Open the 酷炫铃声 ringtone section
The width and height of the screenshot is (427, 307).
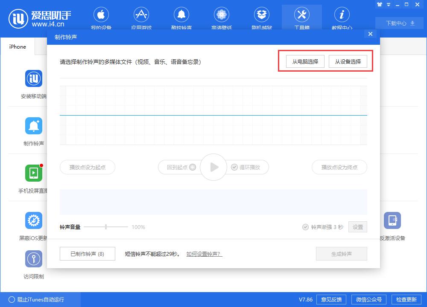pos(181,17)
